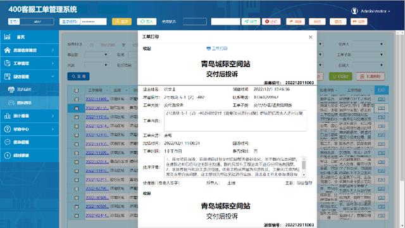The image size is (405, 228).
Task: Click the team icon in the sidebar submenu
Action: 11,103
